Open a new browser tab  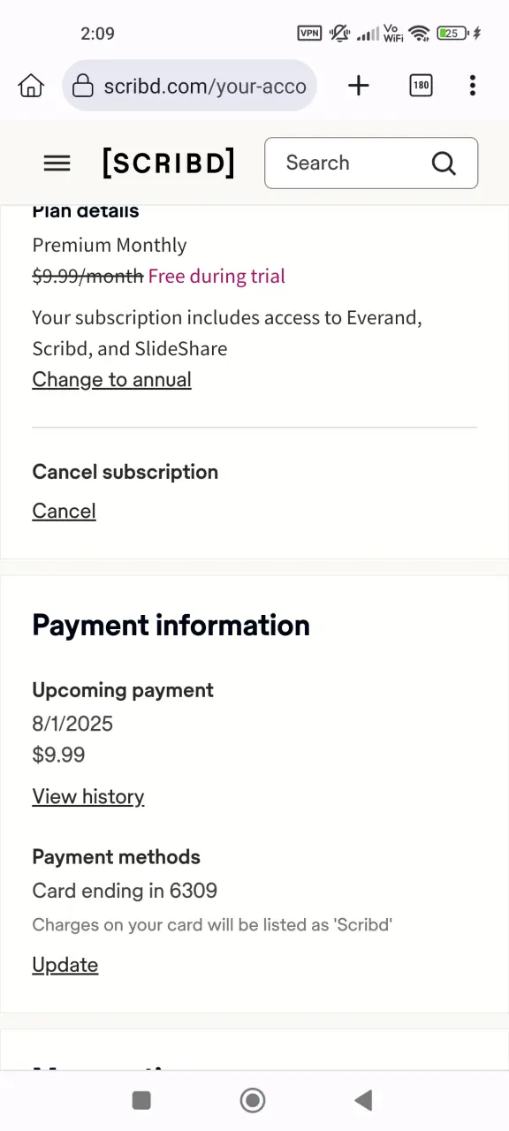point(358,86)
